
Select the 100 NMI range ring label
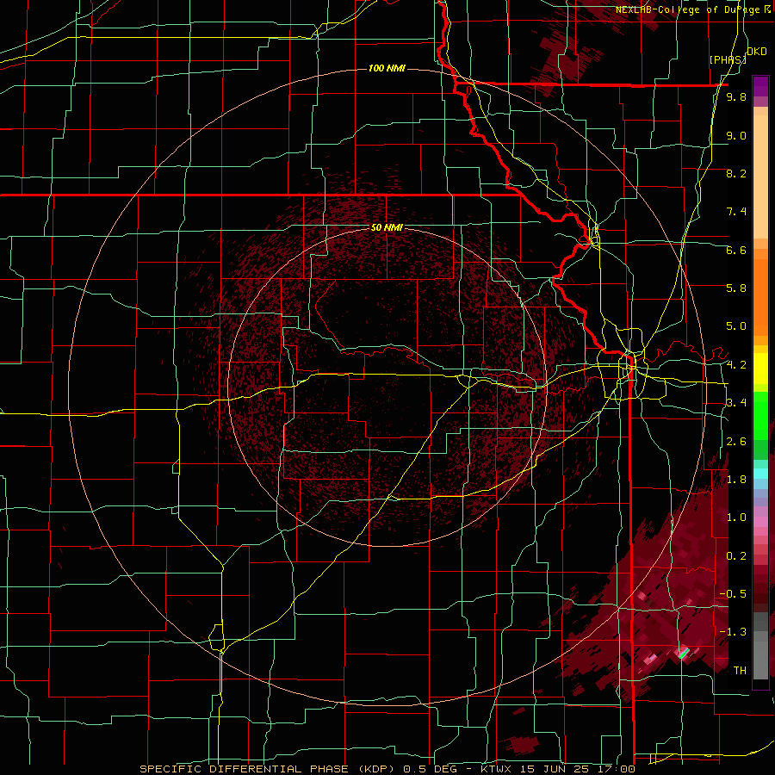click(x=387, y=68)
